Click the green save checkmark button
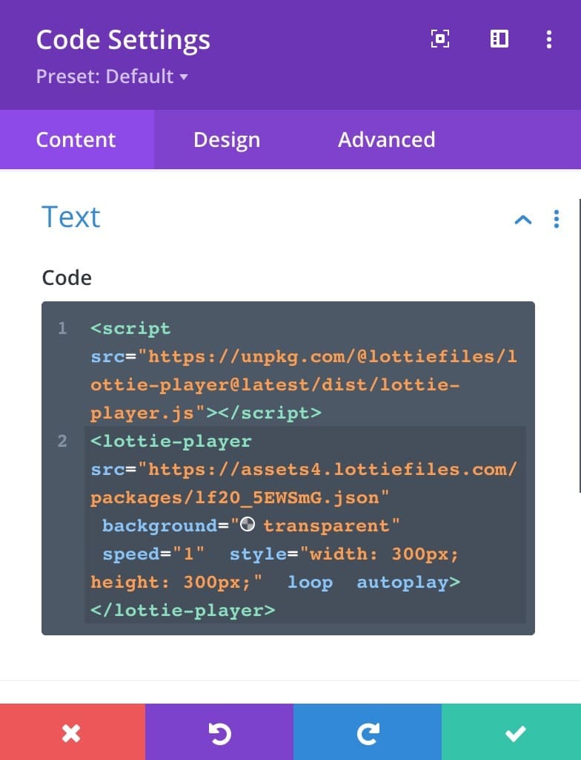581x760 pixels. 511,732
